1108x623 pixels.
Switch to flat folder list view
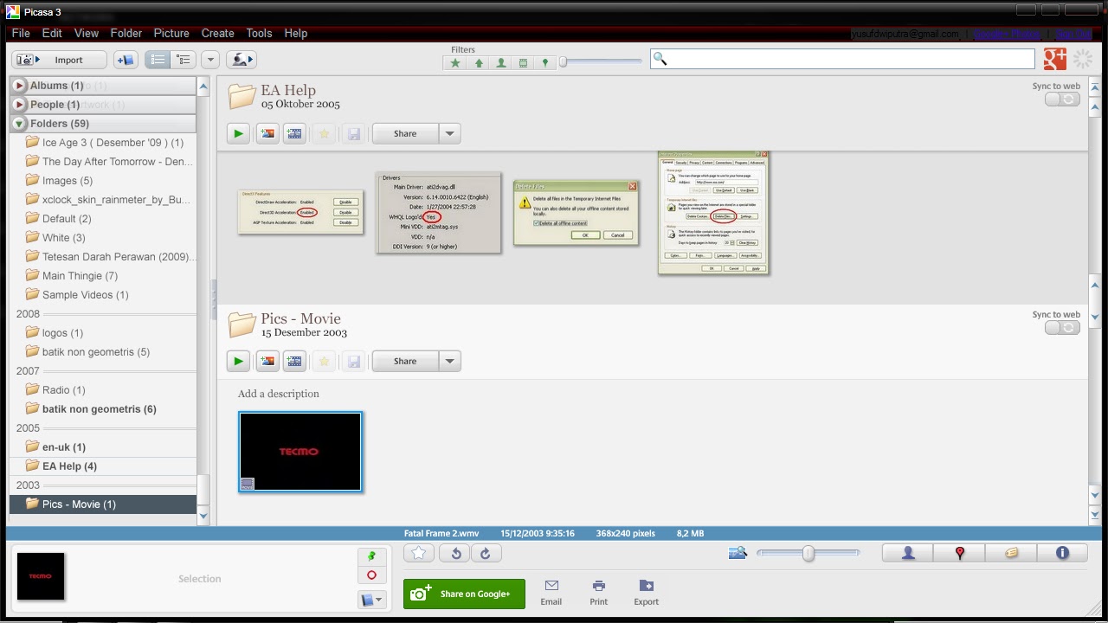pyautogui.click(x=158, y=60)
